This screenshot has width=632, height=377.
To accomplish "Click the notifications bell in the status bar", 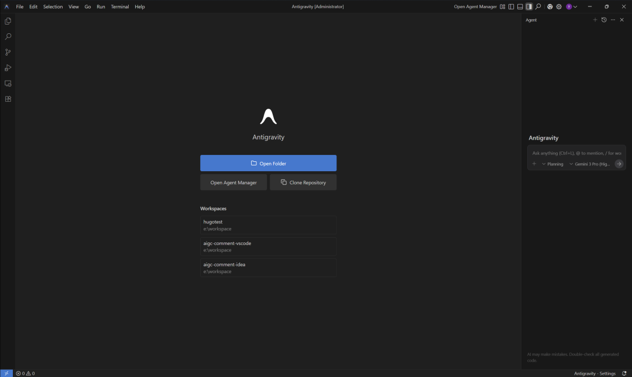I will coord(624,373).
